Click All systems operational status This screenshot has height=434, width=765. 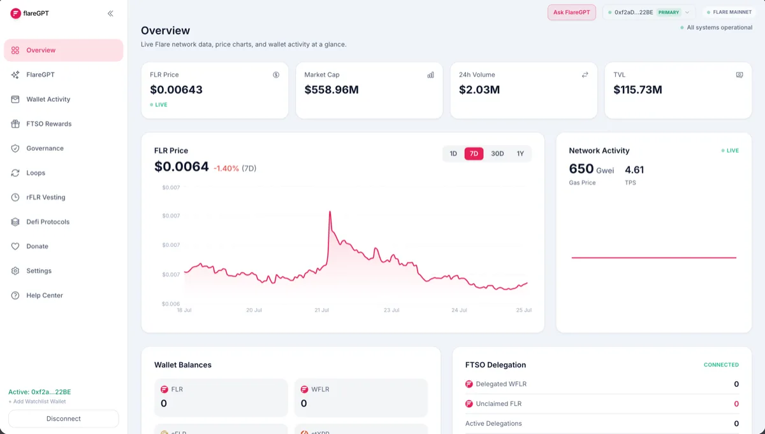tap(717, 28)
